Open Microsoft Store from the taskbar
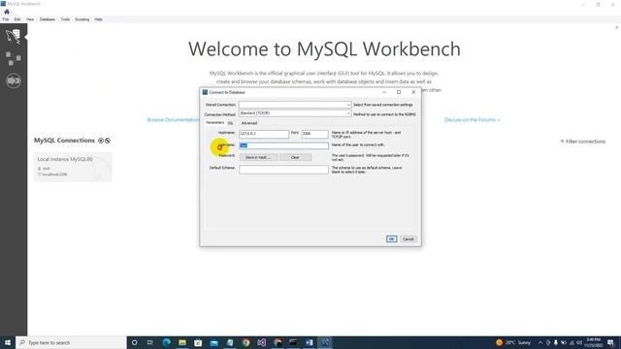The width and height of the screenshot is (621, 349). coord(198,342)
